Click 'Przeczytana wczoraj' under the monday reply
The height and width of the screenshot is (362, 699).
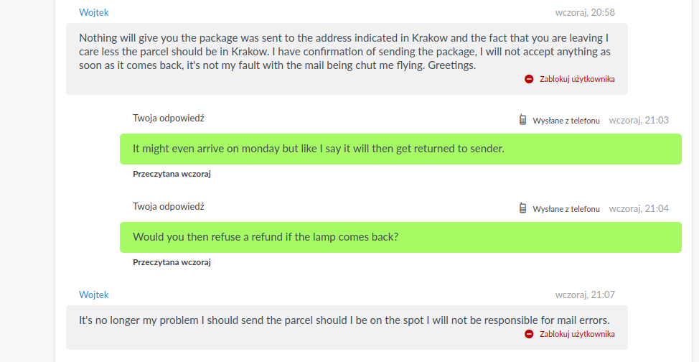coord(172,174)
